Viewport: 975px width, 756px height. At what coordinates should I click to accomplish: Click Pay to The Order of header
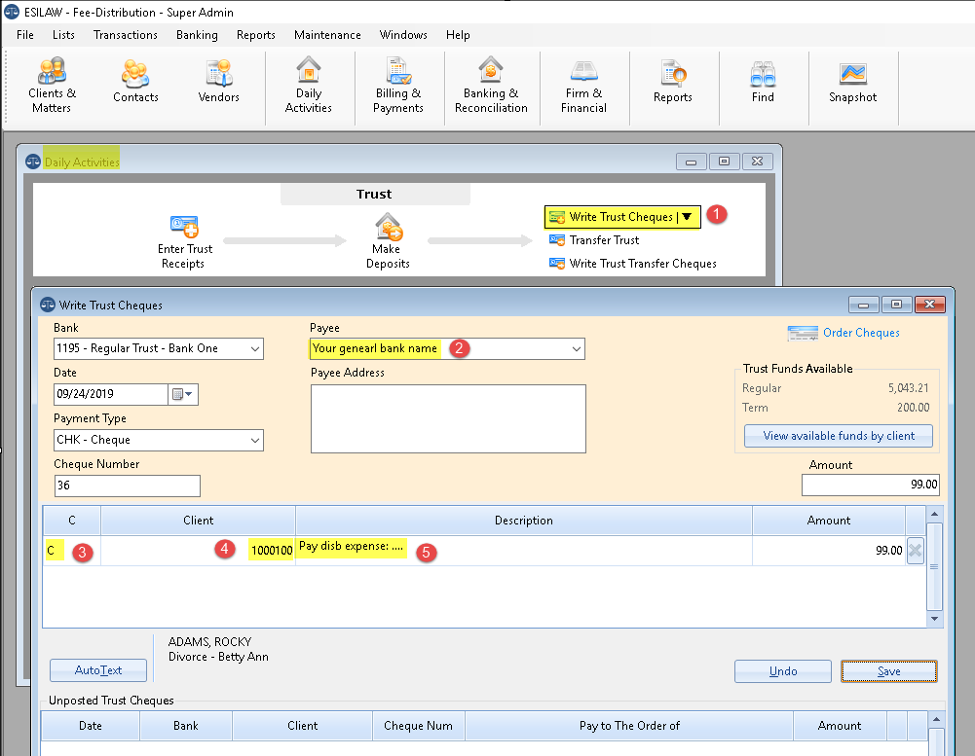629,726
